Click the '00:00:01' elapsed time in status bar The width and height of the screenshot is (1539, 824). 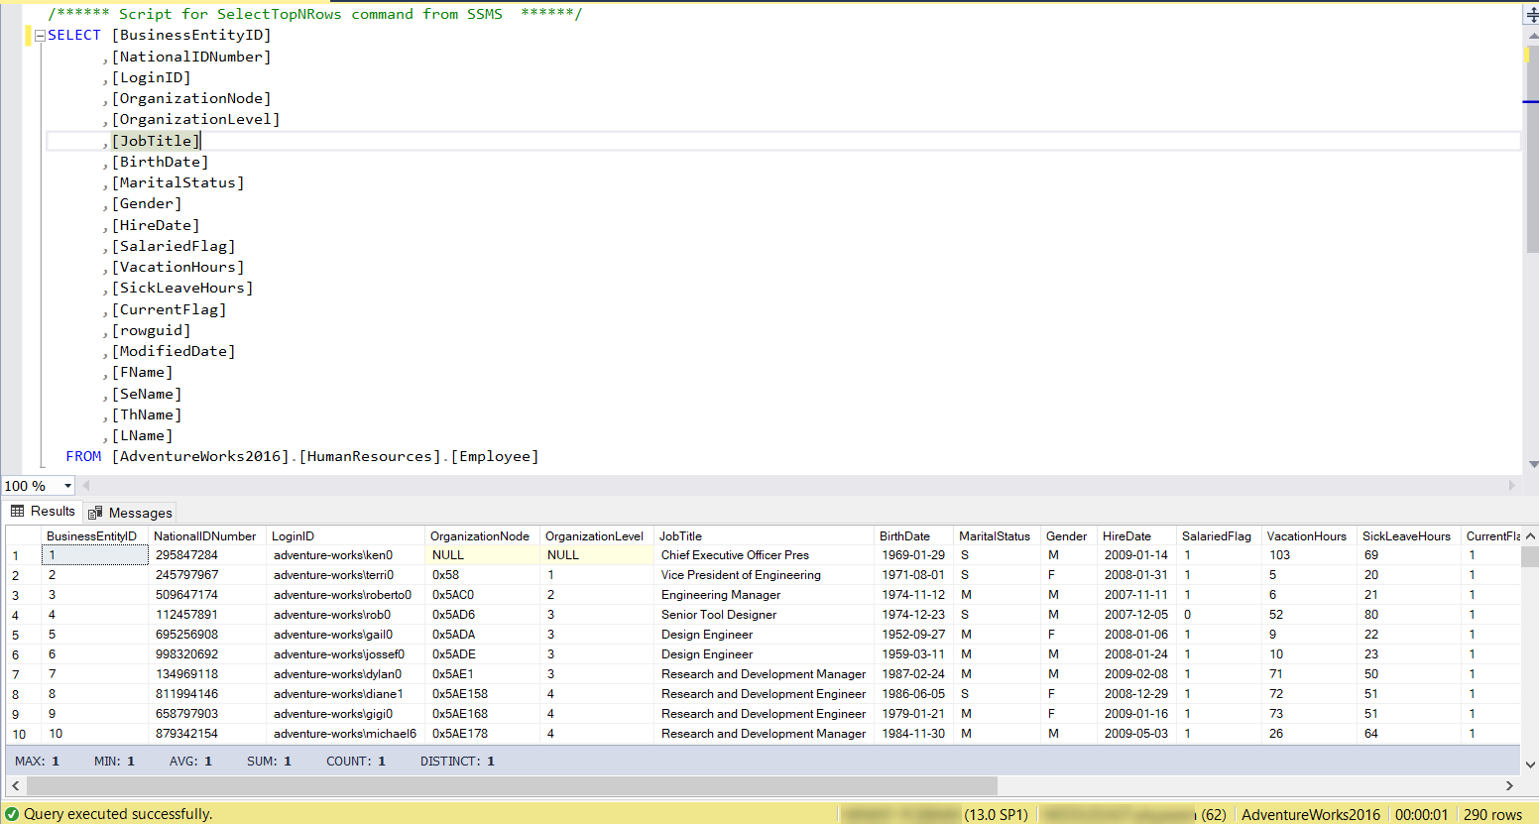[1421, 815]
